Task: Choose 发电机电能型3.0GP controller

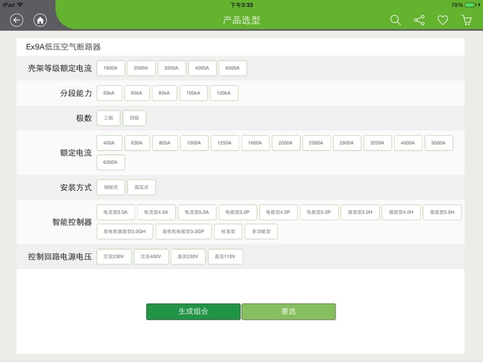Action: pyautogui.click(x=184, y=231)
